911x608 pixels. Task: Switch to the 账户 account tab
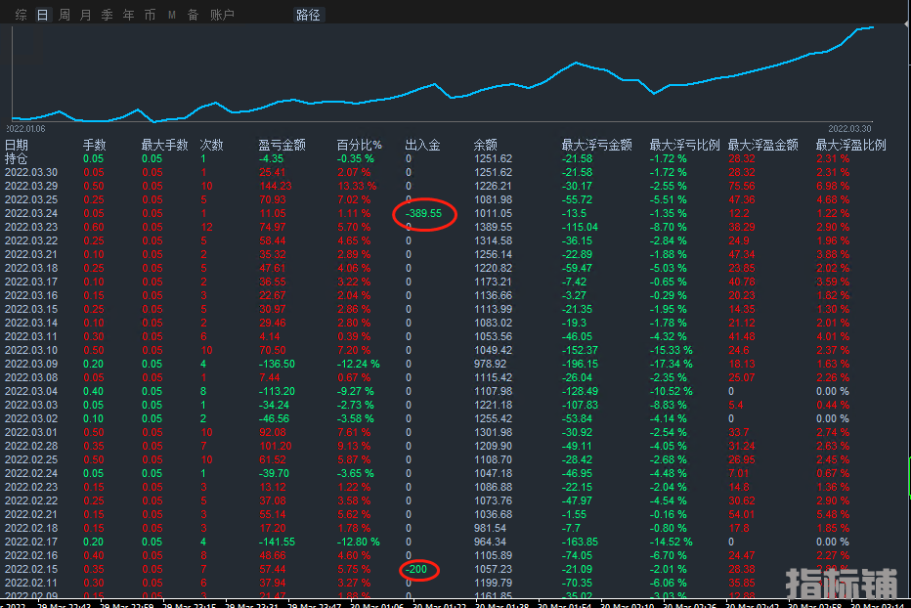pyautogui.click(x=223, y=15)
